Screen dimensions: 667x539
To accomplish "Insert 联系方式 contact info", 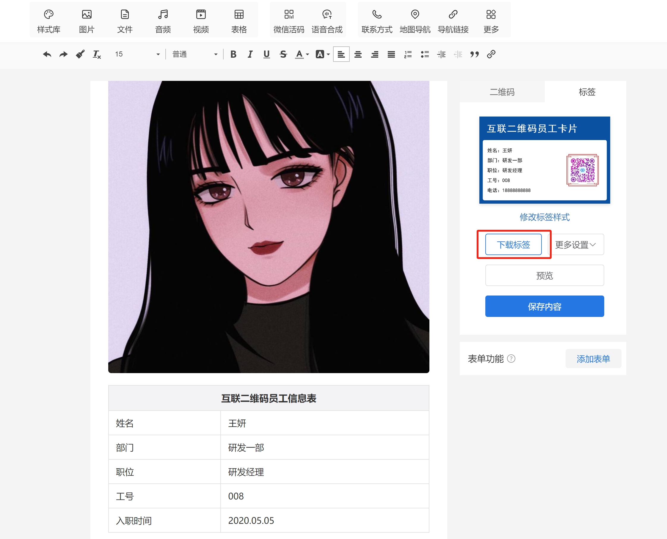I will coord(377,21).
